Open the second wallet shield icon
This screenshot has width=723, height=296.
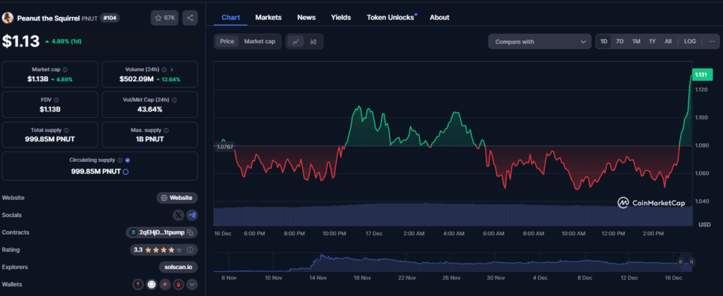(x=151, y=285)
